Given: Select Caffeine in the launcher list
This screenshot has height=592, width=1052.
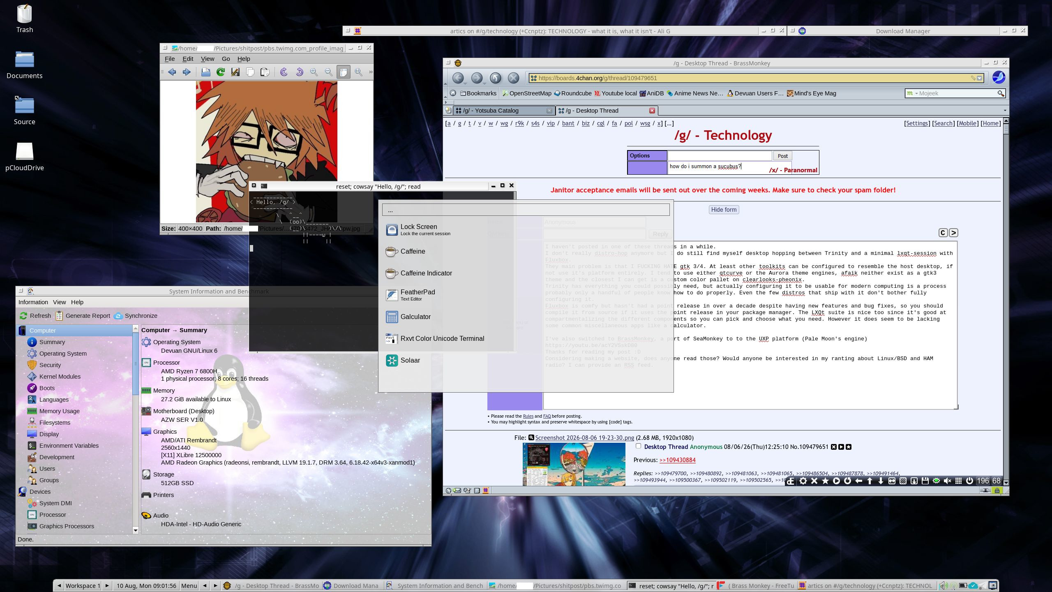Looking at the screenshot, I should (526, 252).
